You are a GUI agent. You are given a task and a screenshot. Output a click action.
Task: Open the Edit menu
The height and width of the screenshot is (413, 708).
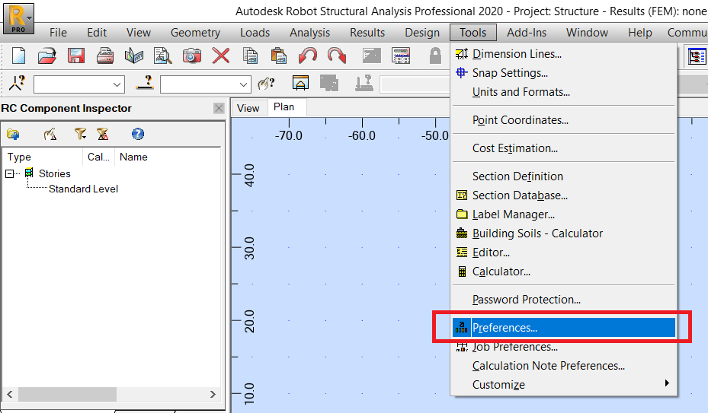pyautogui.click(x=97, y=33)
